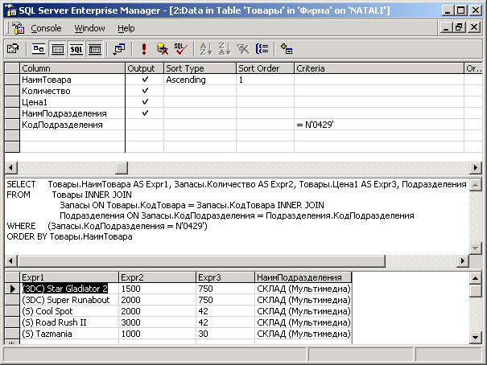The width and height of the screenshot is (487, 365).
Task: Click the Add Table icon
Action: coord(287,49)
